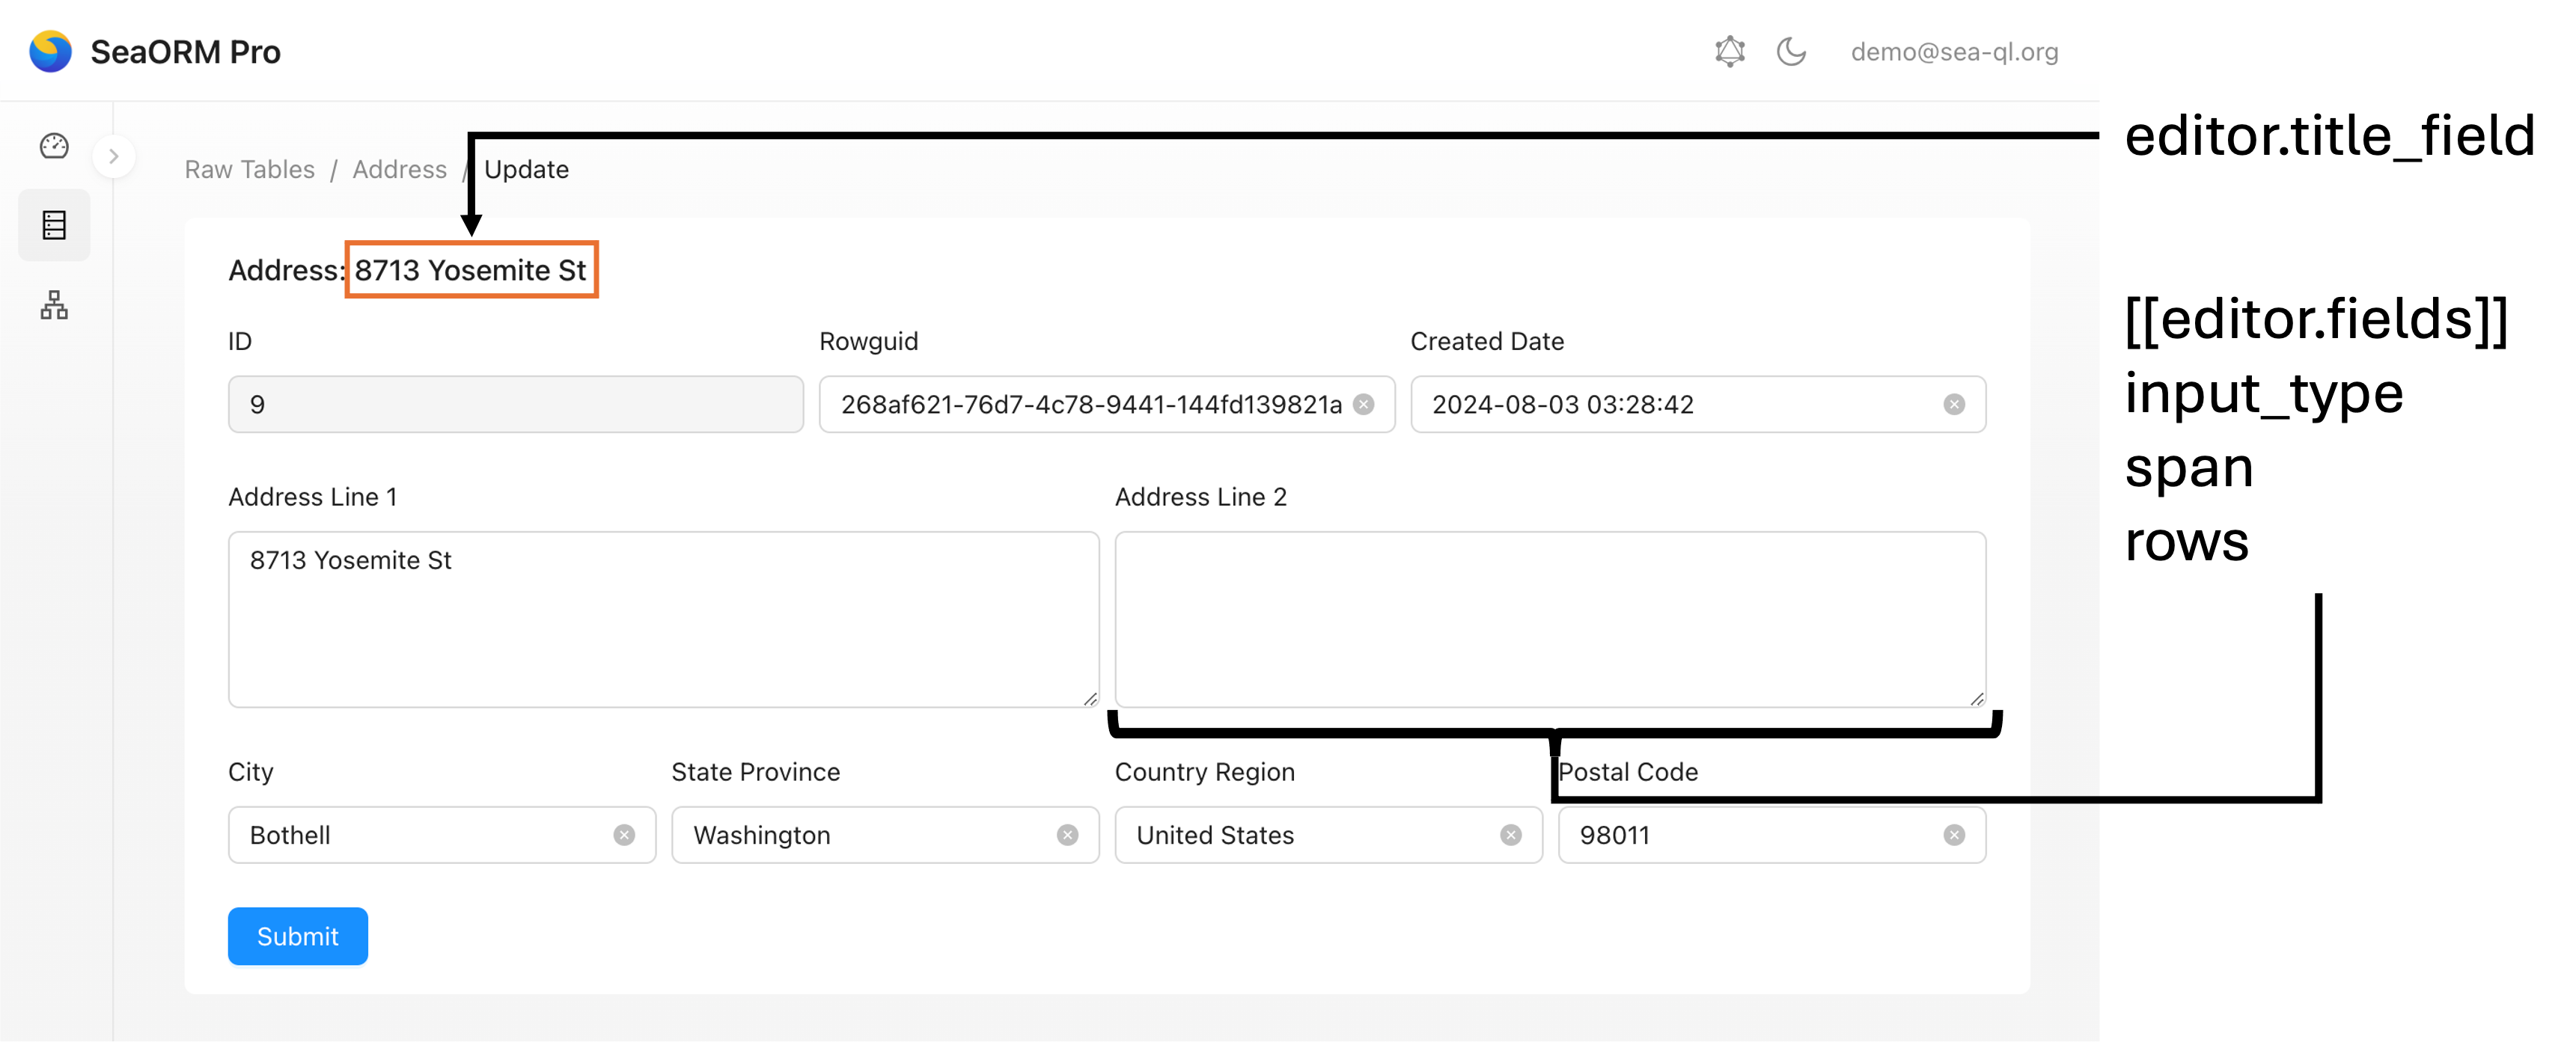The width and height of the screenshot is (2576, 1042).
Task: Expand the sidebar with chevron arrow
Action: coord(114,157)
